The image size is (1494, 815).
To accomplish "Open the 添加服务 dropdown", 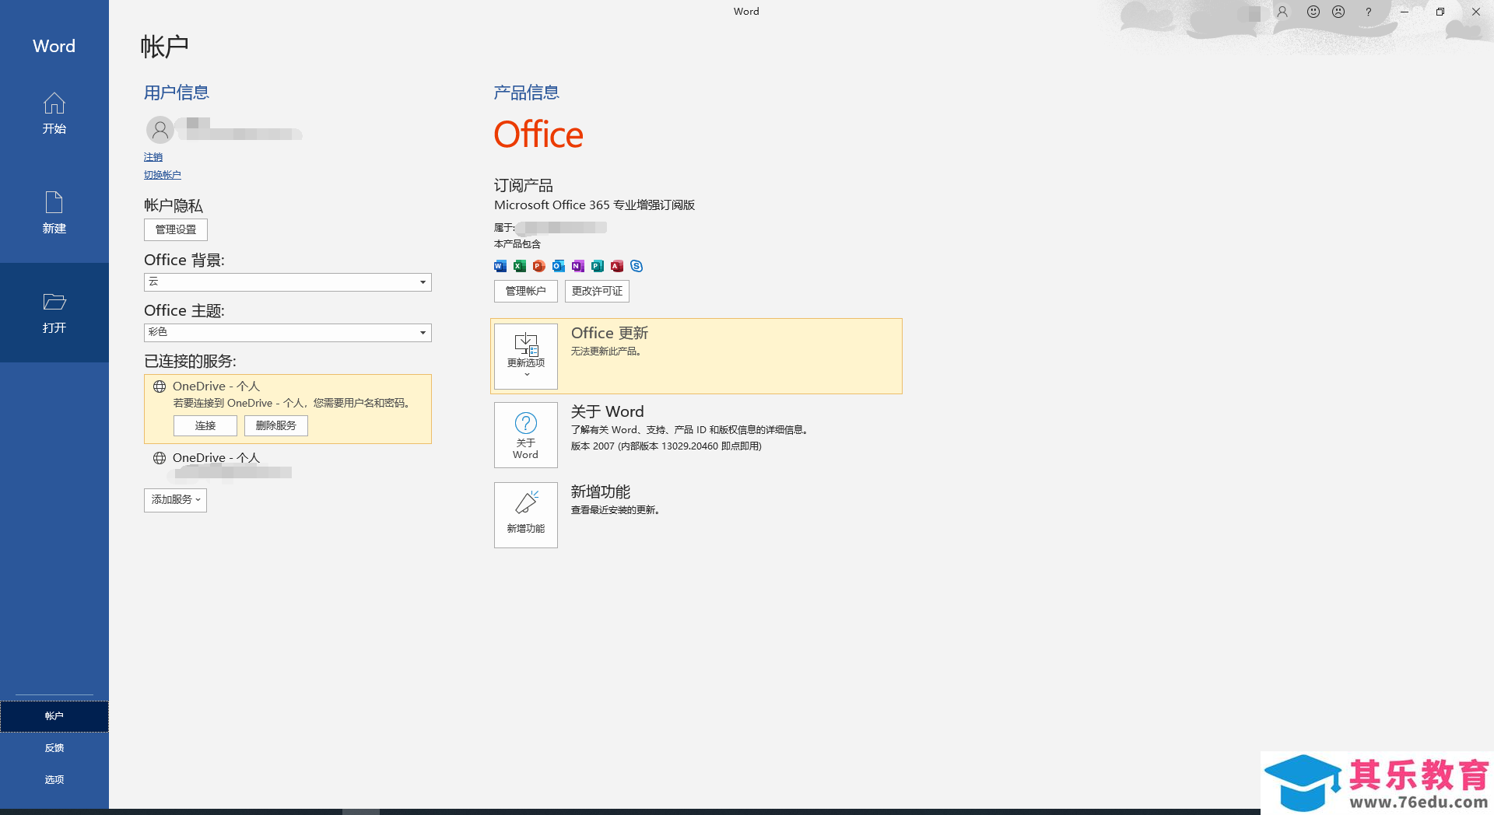I will [x=175, y=500].
